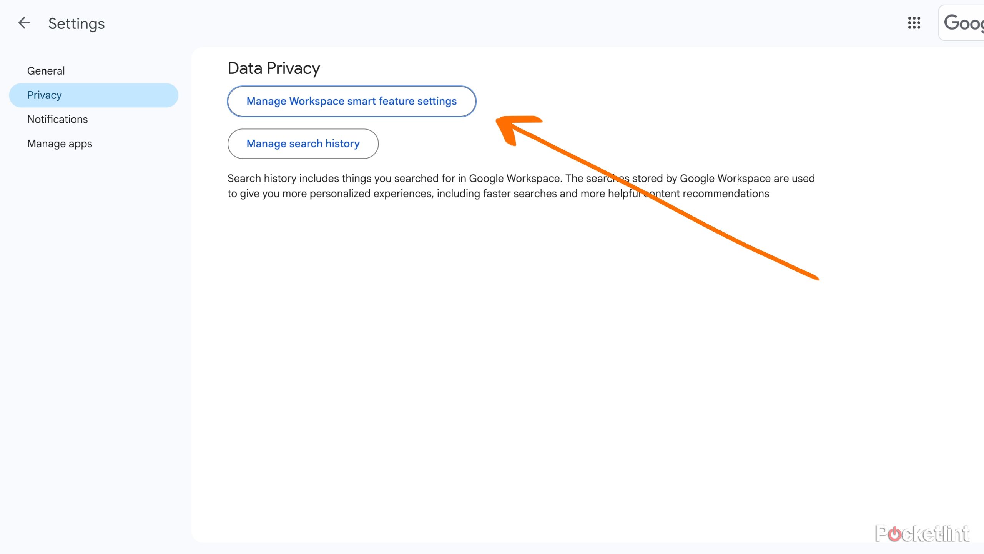Click 'Google Workspace are used' in description

click(x=747, y=179)
